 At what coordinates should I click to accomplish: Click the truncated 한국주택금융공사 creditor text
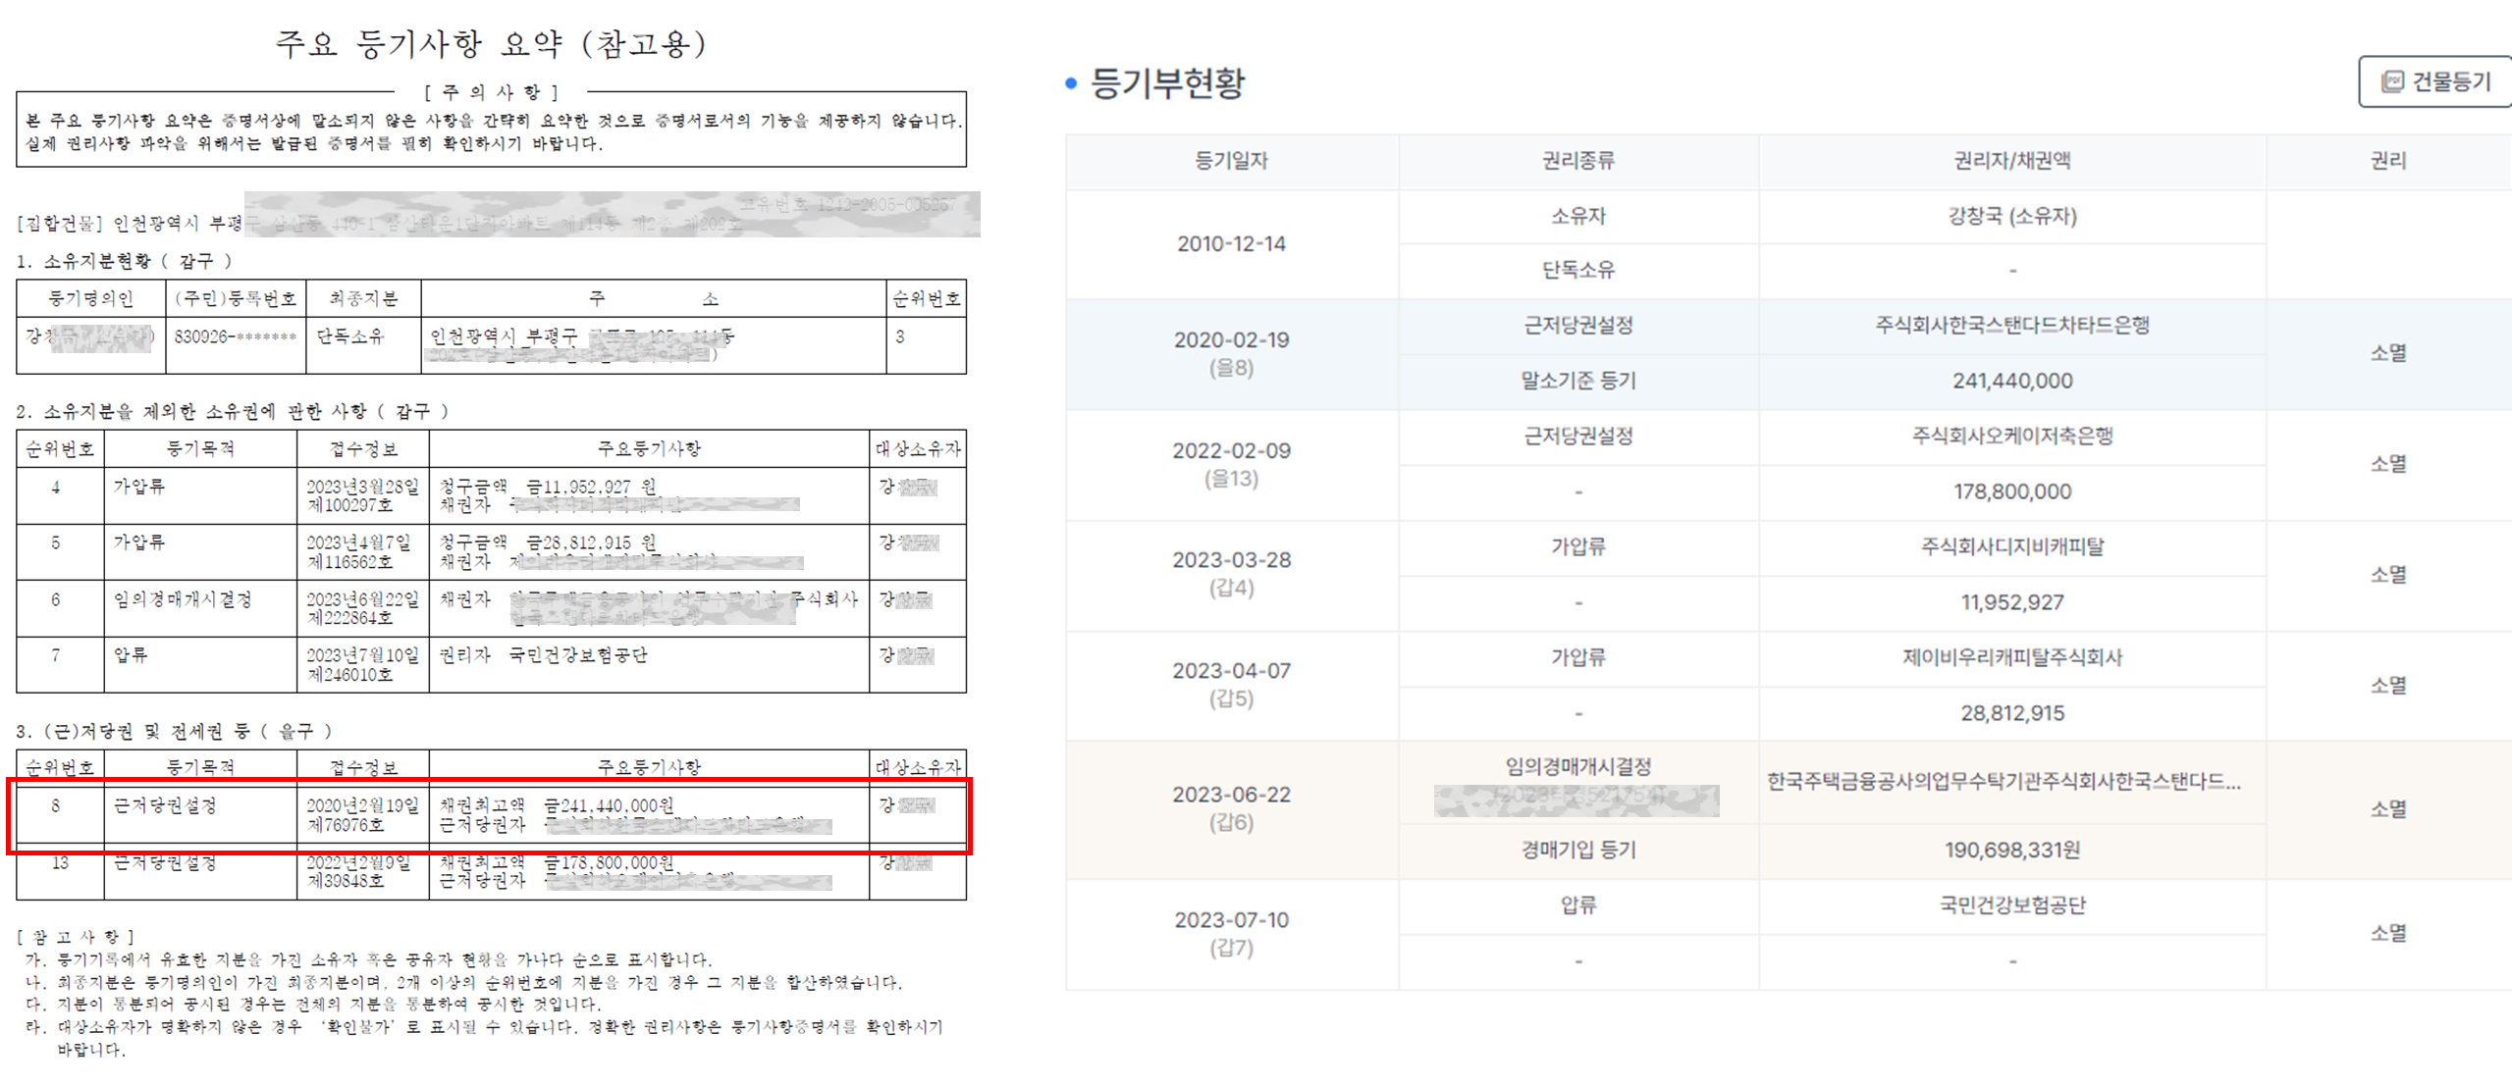pyautogui.click(x=2004, y=781)
